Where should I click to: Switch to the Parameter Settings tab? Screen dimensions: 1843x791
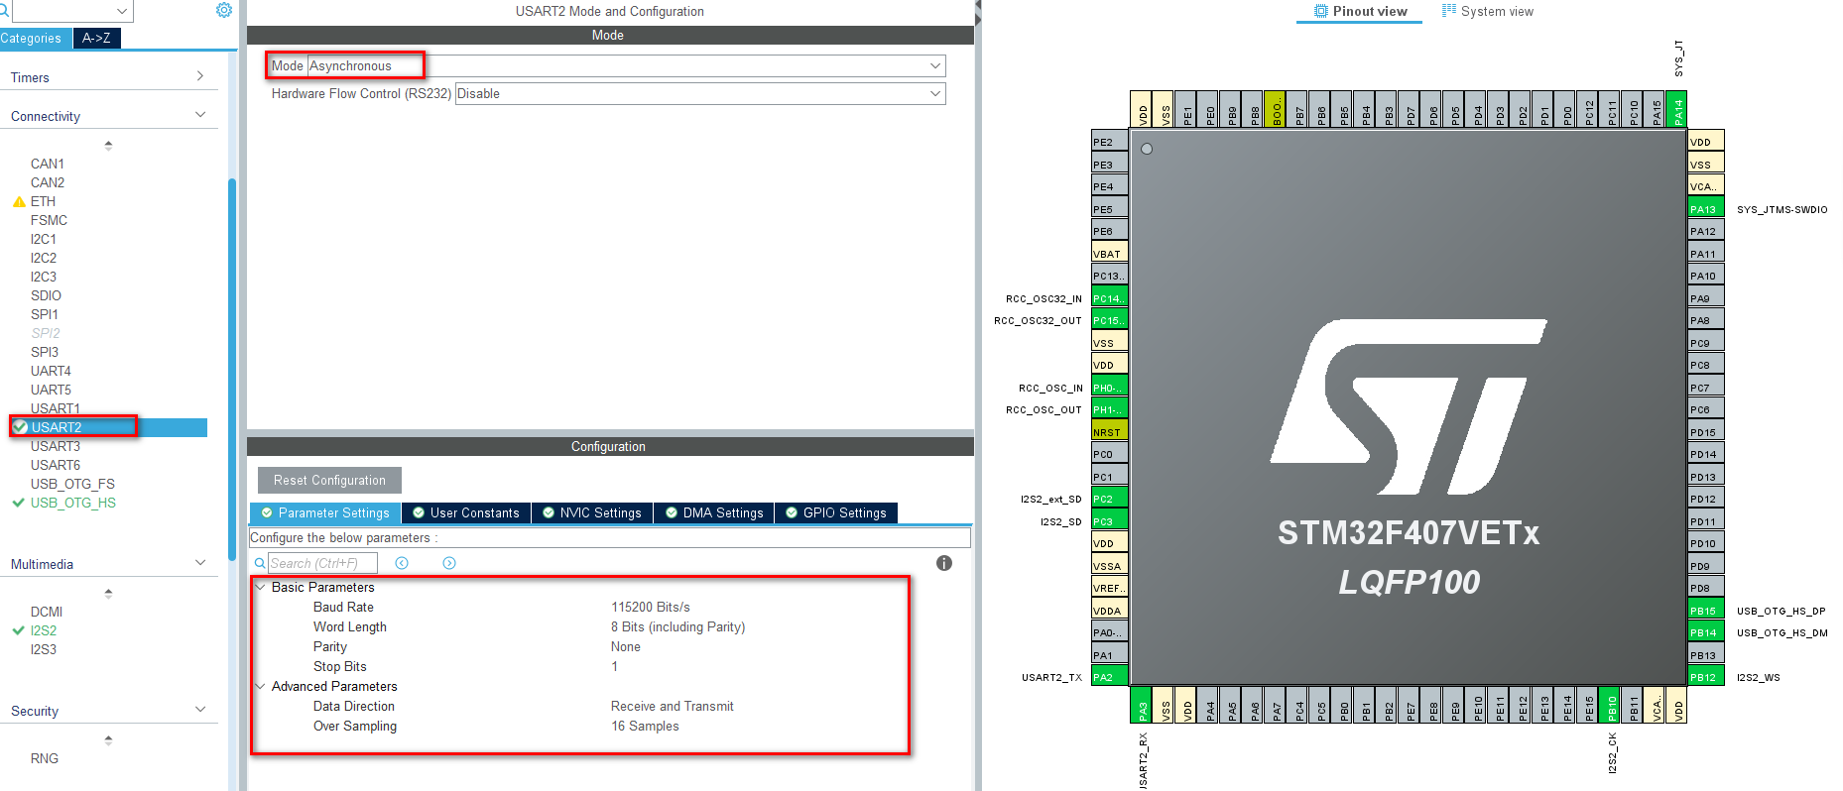(325, 512)
